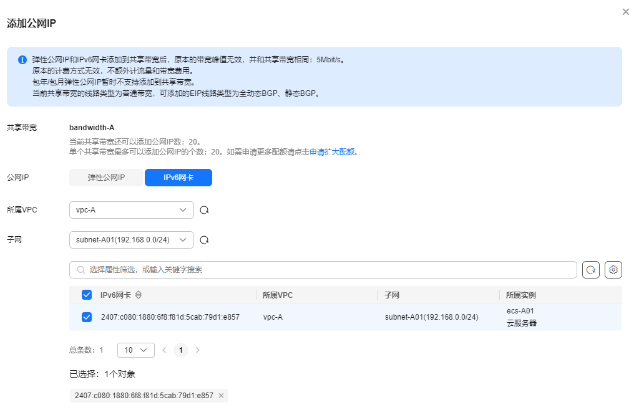
Task: Click vpc-A cell in table row
Action: (273, 317)
